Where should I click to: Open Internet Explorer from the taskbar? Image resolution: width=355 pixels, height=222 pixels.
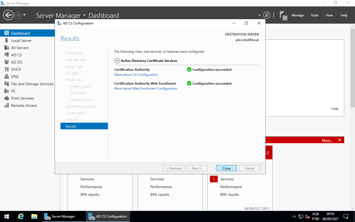(21, 216)
